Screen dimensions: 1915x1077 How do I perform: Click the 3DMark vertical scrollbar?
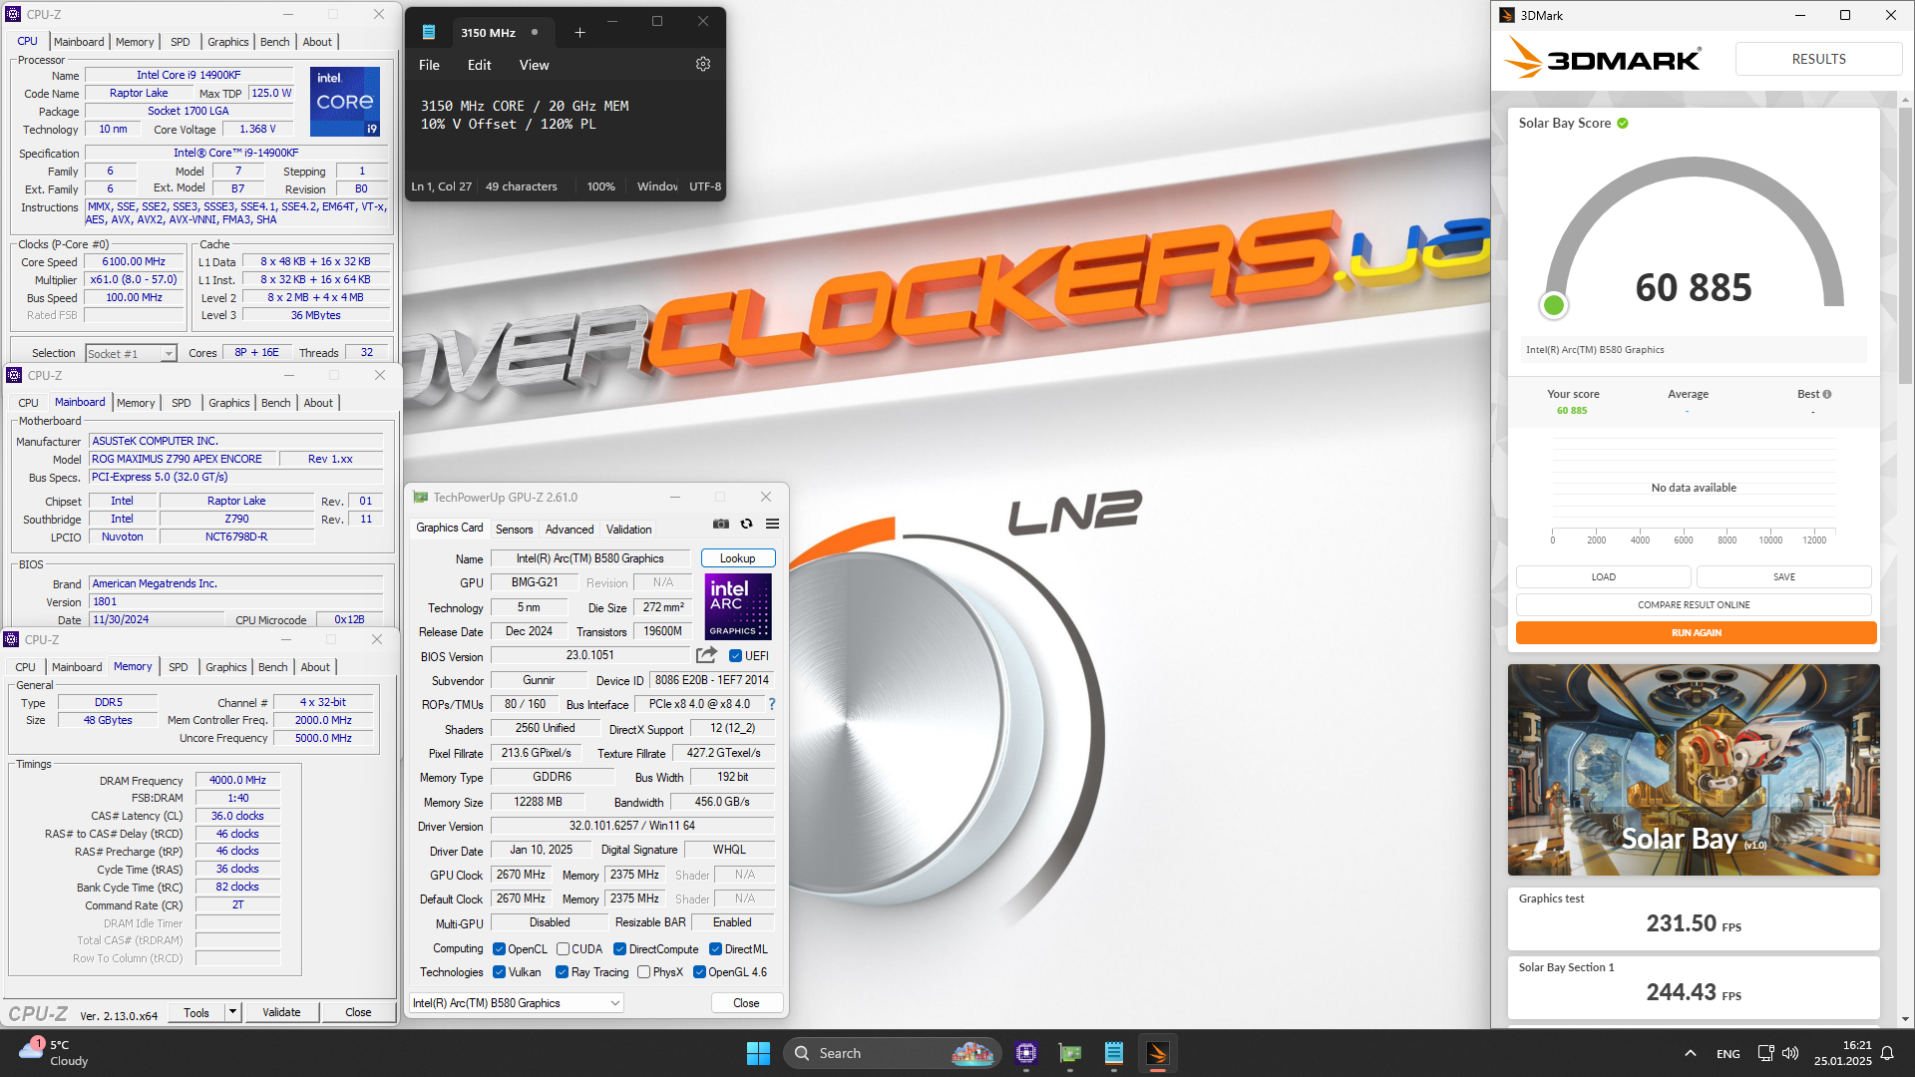pyautogui.click(x=1905, y=243)
